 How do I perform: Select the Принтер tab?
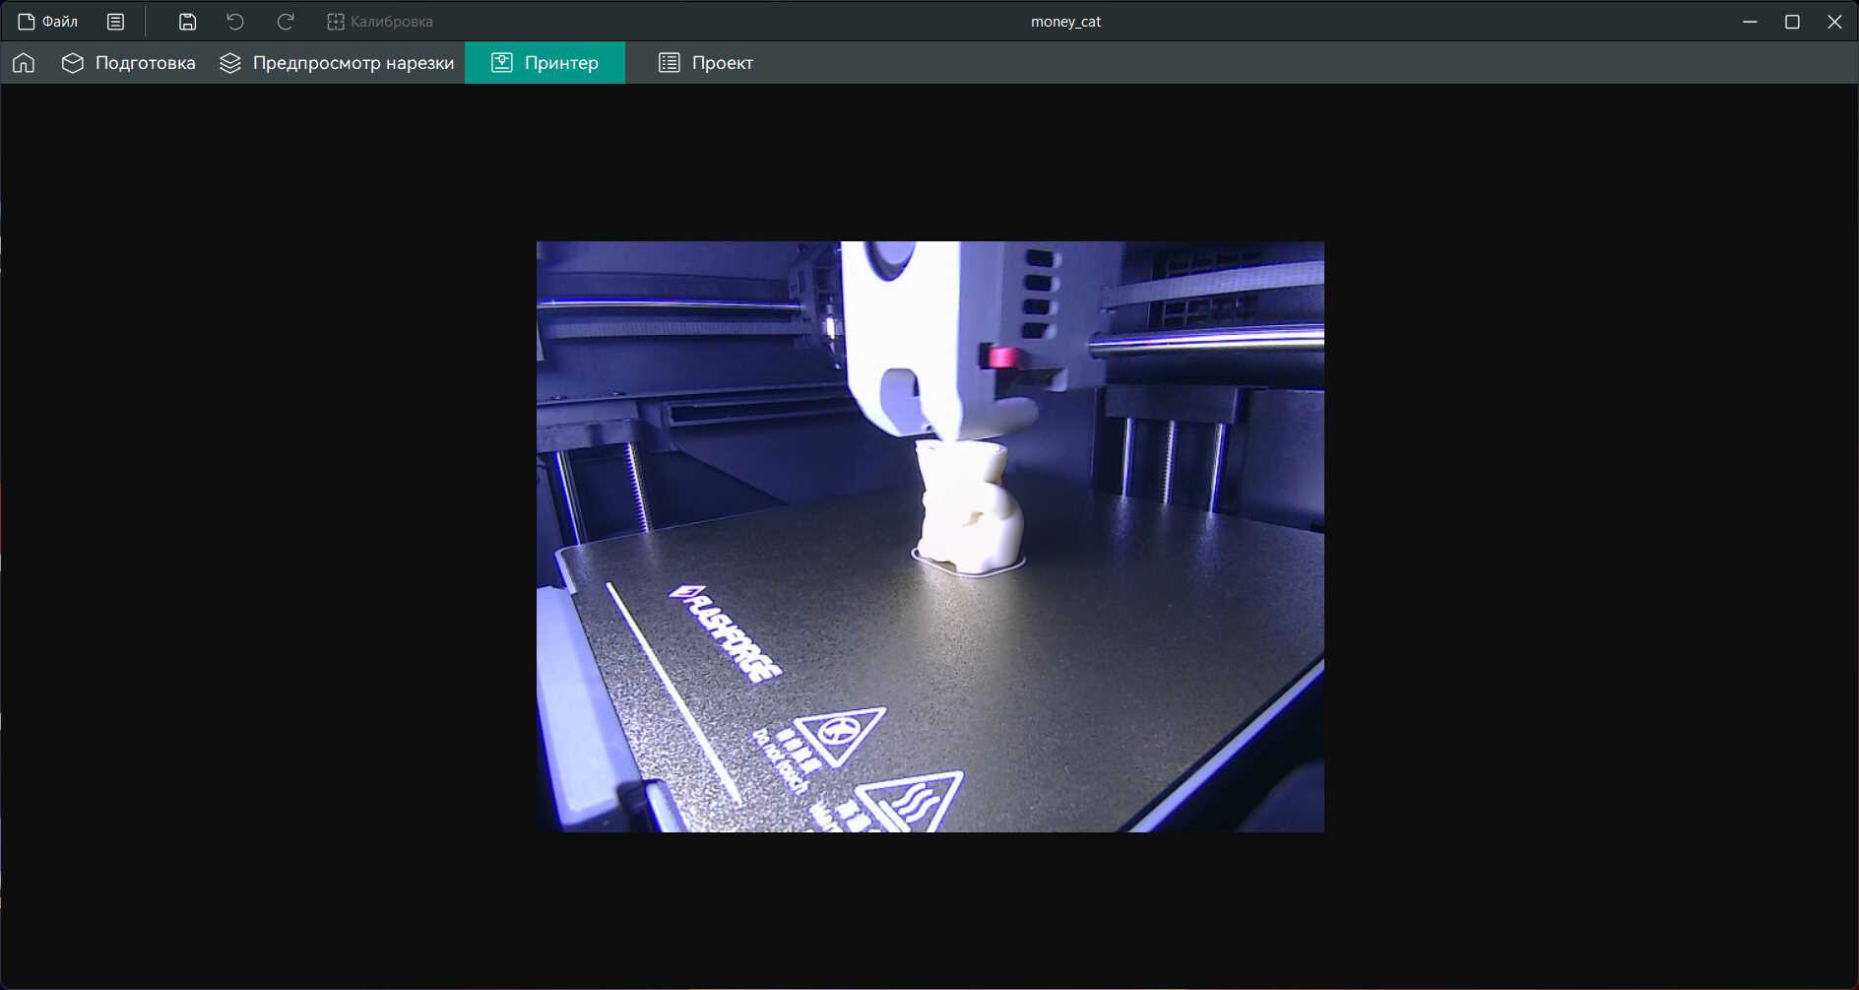click(545, 63)
